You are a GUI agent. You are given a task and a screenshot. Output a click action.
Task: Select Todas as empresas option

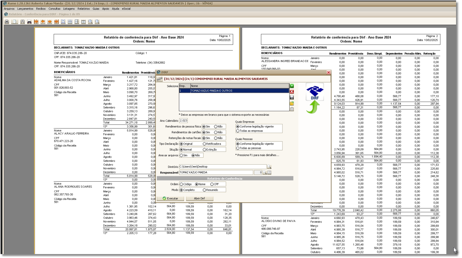pyautogui.click(x=249, y=131)
